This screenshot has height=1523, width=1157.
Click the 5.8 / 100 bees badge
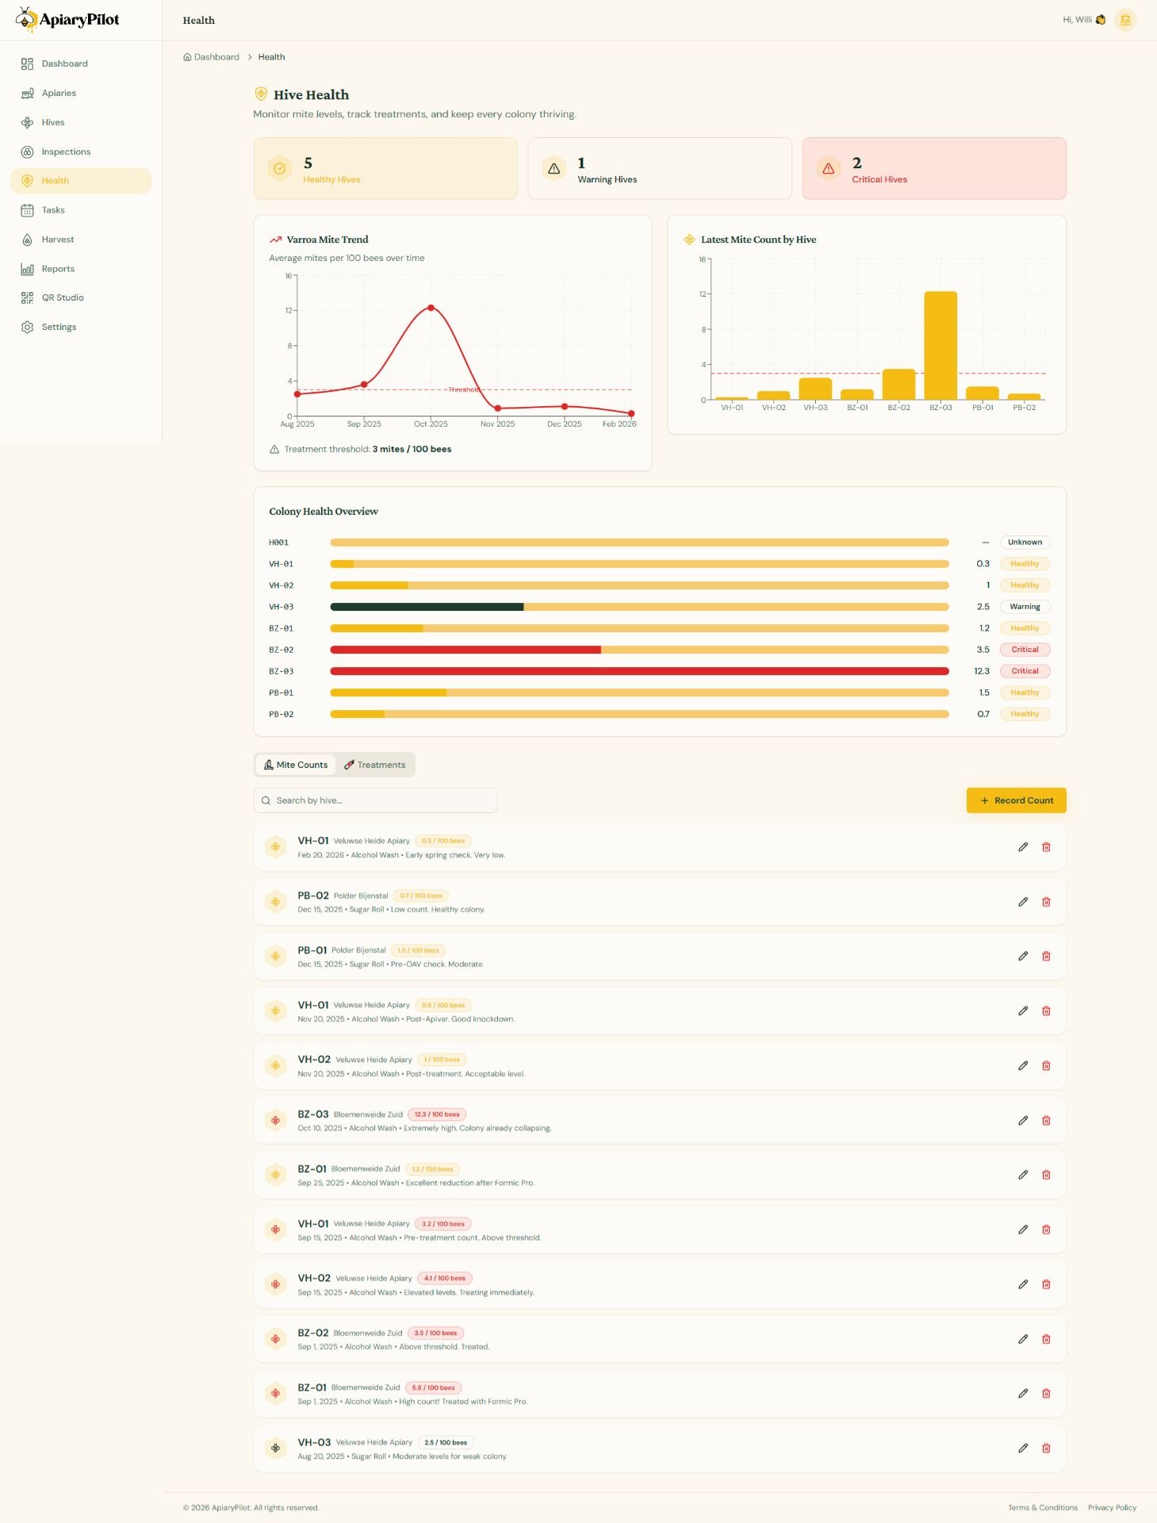[434, 1388]
